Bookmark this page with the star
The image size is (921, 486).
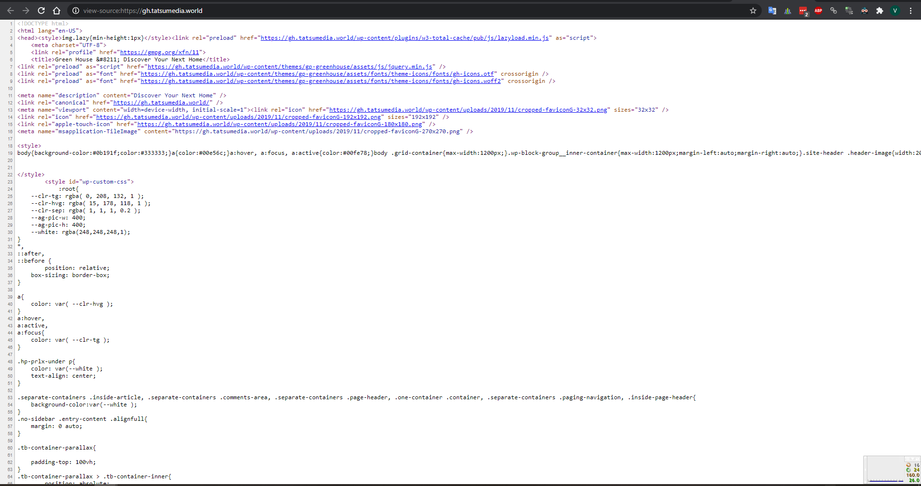(x=753, y=11)
